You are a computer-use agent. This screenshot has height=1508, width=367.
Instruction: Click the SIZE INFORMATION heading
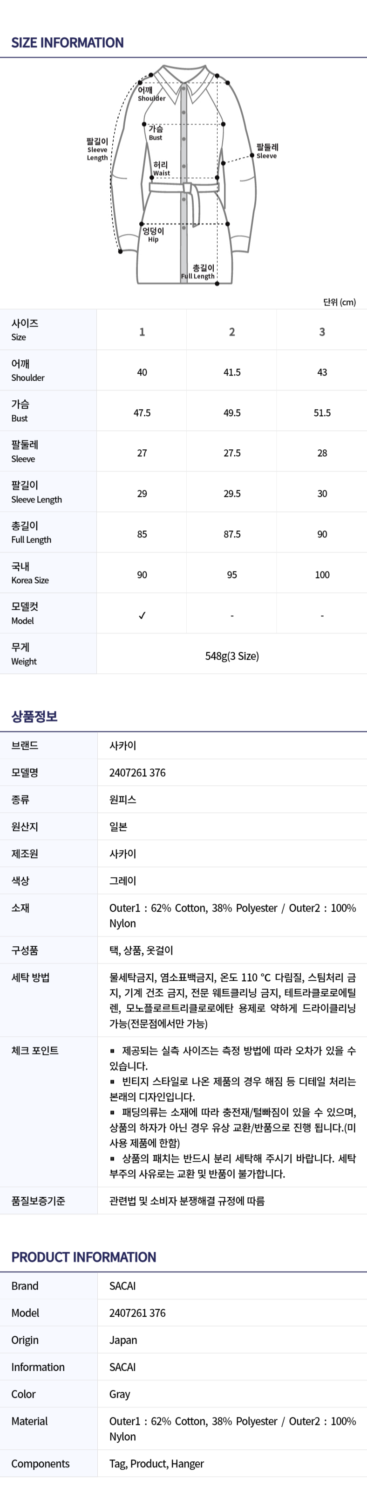tap(67, 43)
